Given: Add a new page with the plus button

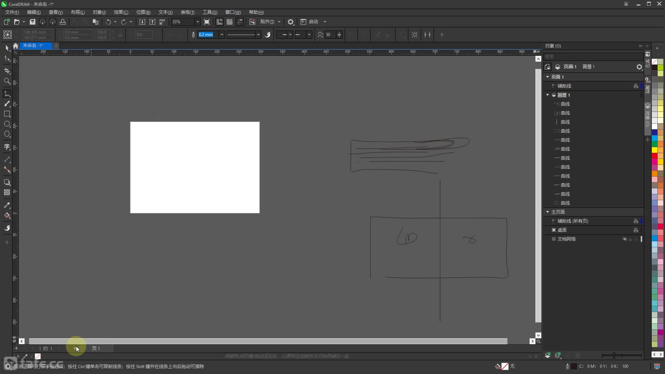Looking at the screenshot, I should tap(16, 348).
